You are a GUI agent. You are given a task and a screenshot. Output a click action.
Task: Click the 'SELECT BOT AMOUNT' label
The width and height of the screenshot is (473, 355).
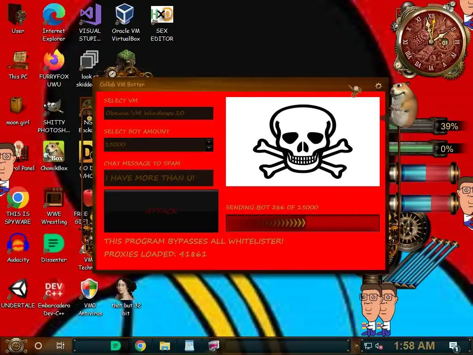pyautogui.click(x=137, y=132)
